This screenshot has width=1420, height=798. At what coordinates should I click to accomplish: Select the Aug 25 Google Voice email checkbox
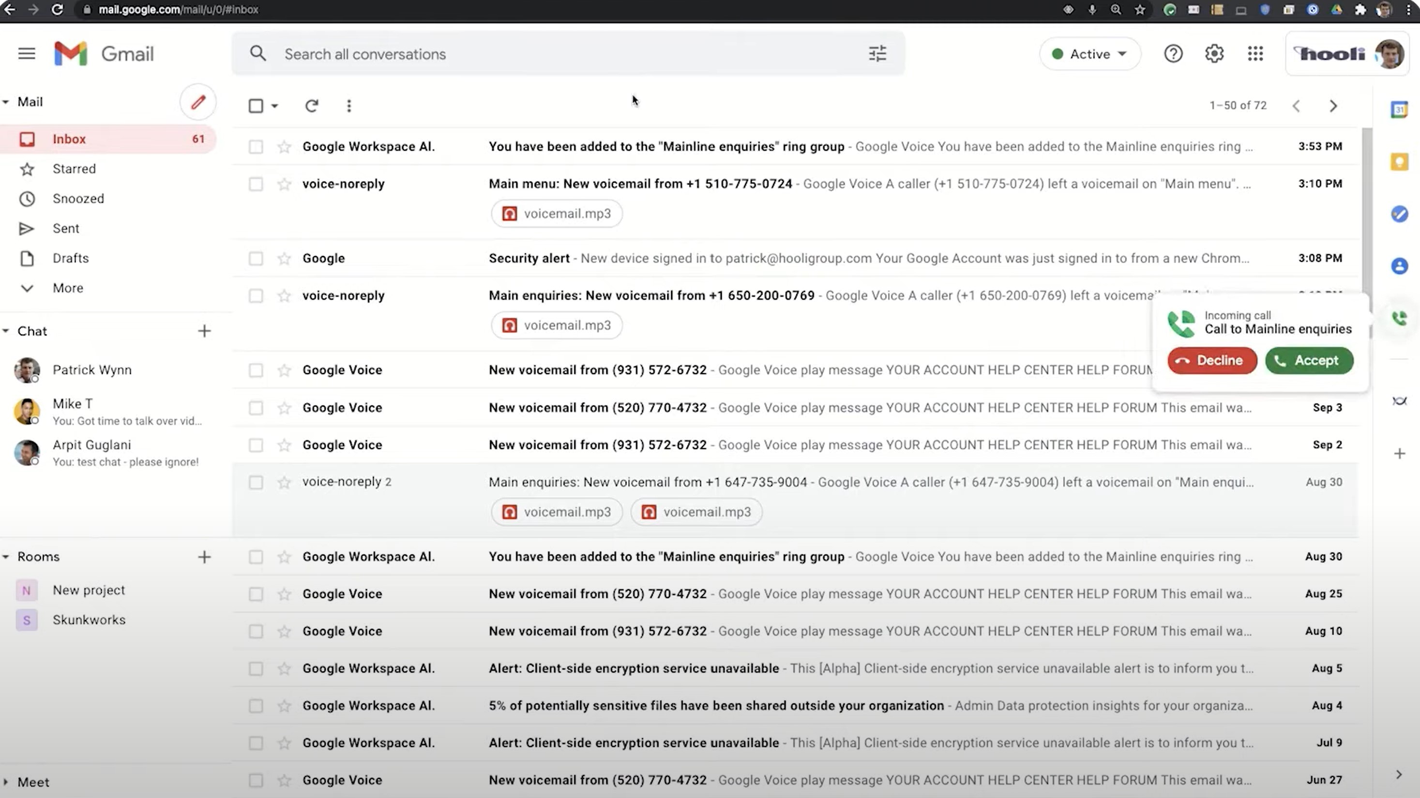point(256,594)
